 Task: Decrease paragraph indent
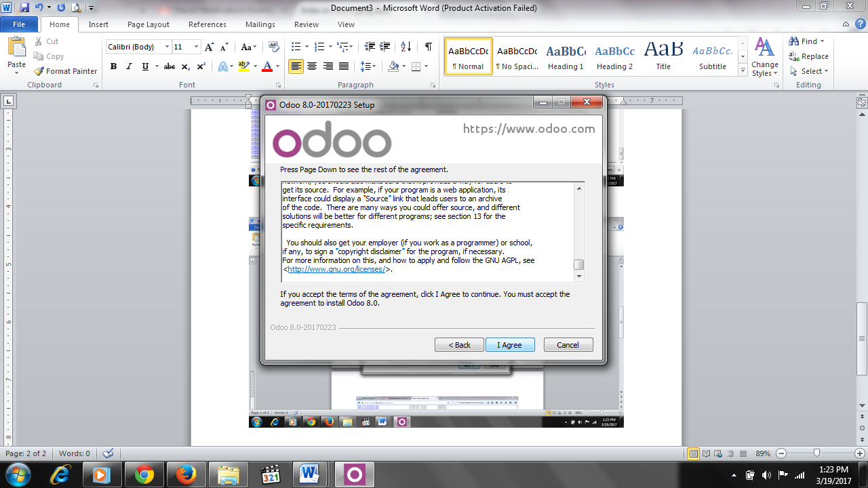[x=370, y=47]
